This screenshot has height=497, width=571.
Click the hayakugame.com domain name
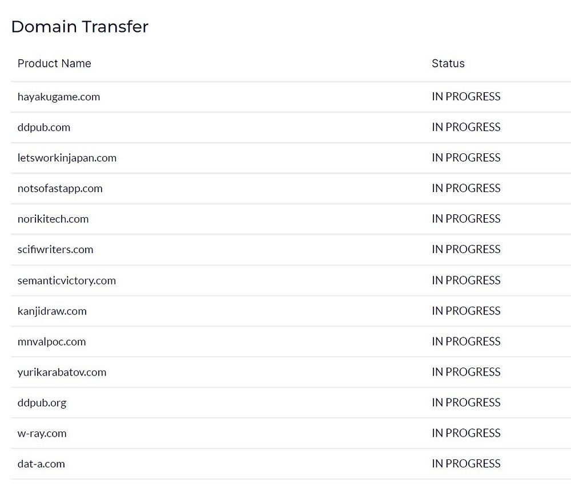(x=59, y=97)
